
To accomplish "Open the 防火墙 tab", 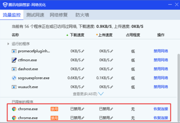I will (82, 15).
